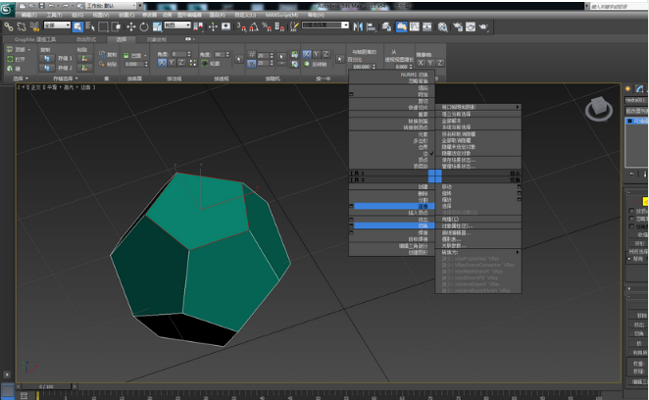Toggle the Percent Snap icon
This screenshot has height=400, width=649.
(x=267, y=26)
